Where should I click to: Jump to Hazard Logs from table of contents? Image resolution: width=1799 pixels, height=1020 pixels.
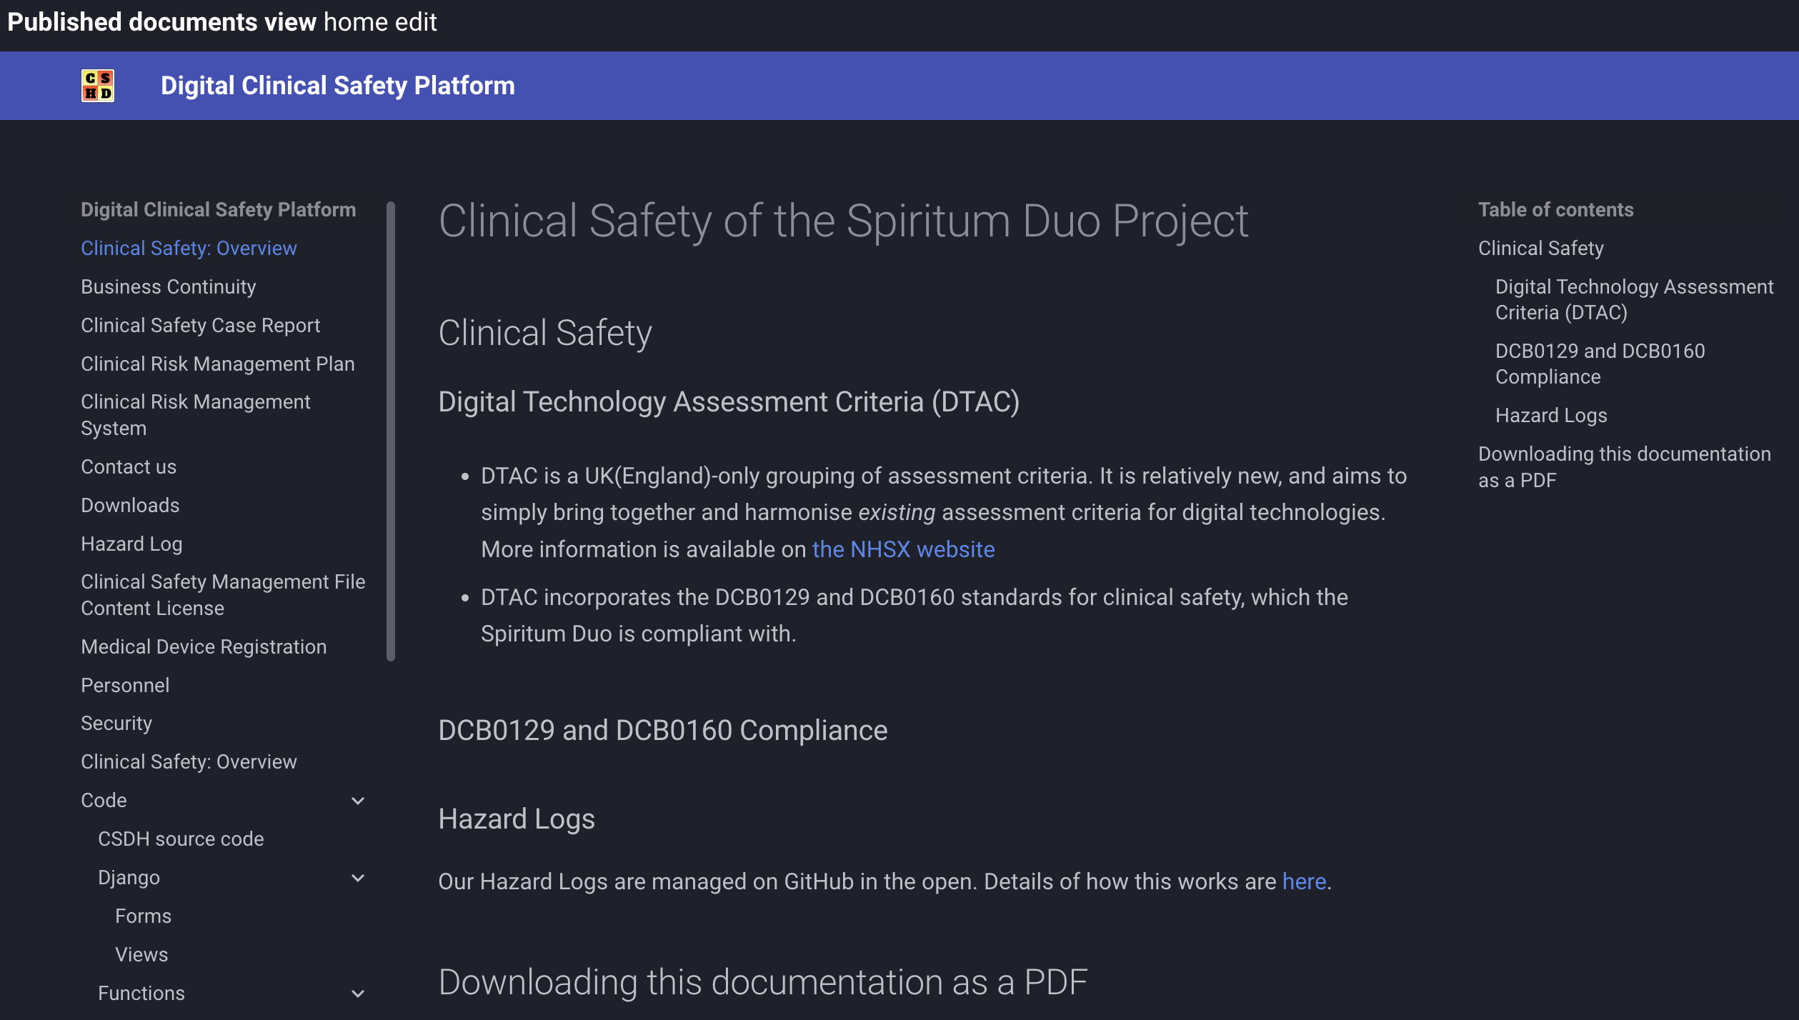(1550, 415)
